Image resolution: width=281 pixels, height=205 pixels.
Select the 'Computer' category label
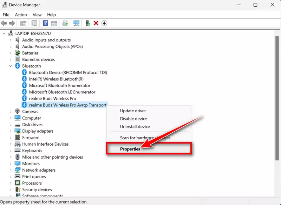click(32, 118)
